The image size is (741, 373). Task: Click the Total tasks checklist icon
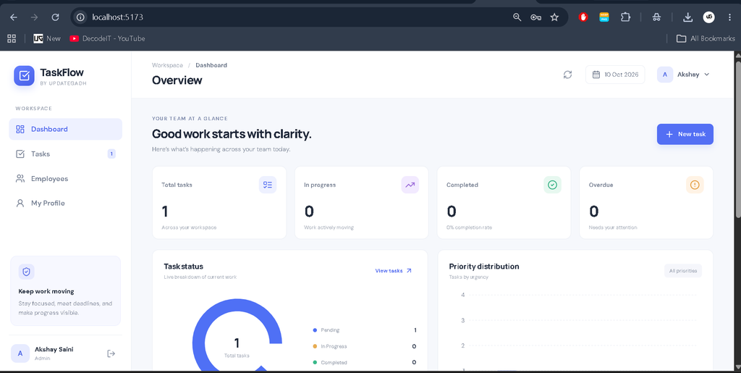click(x=268, y=185)
